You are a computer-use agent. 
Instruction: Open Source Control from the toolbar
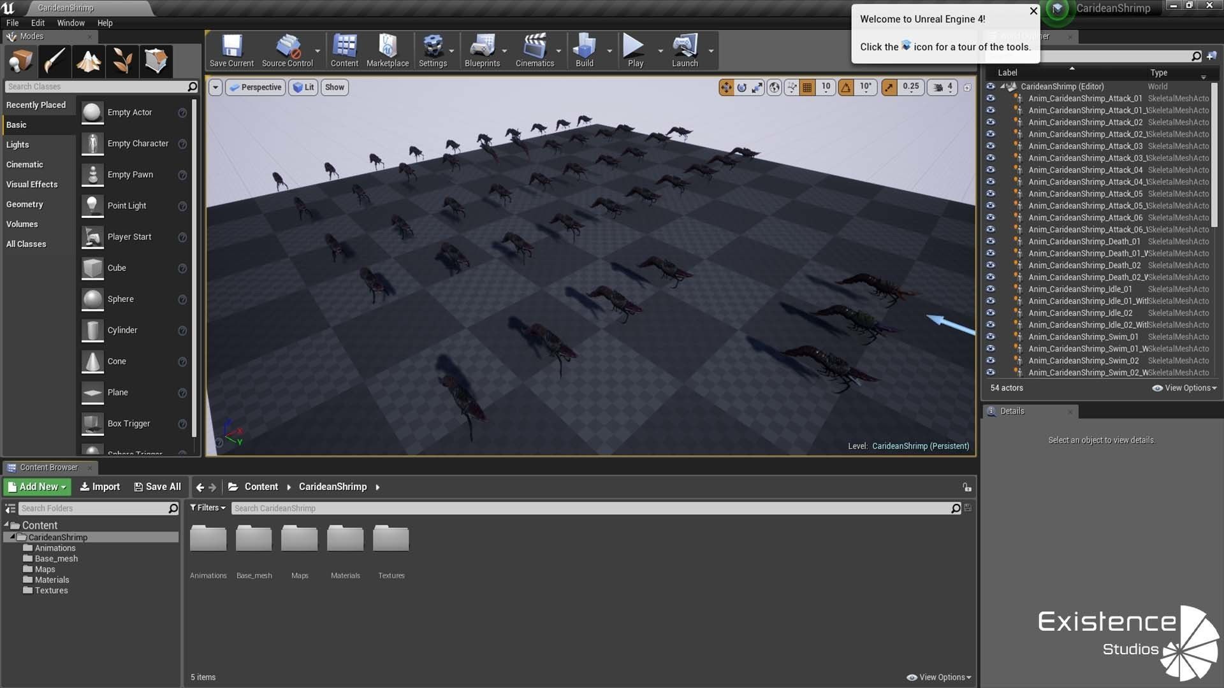(288, 50)
